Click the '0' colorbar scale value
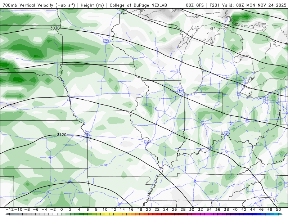The image size is (288, 216). [62, 210]
